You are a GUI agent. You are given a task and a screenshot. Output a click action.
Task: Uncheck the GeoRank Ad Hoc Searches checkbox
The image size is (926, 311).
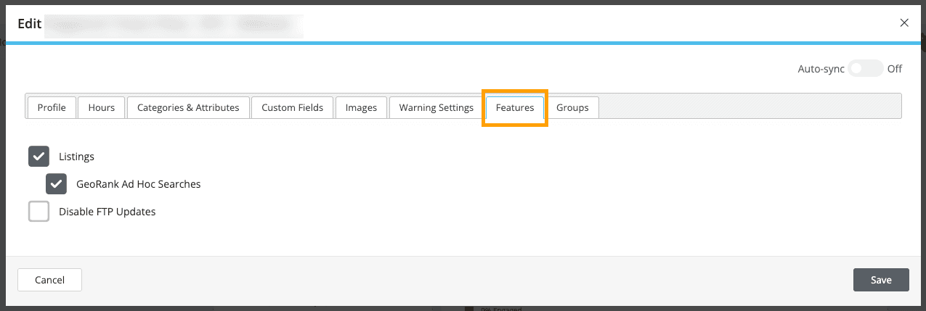56,184
